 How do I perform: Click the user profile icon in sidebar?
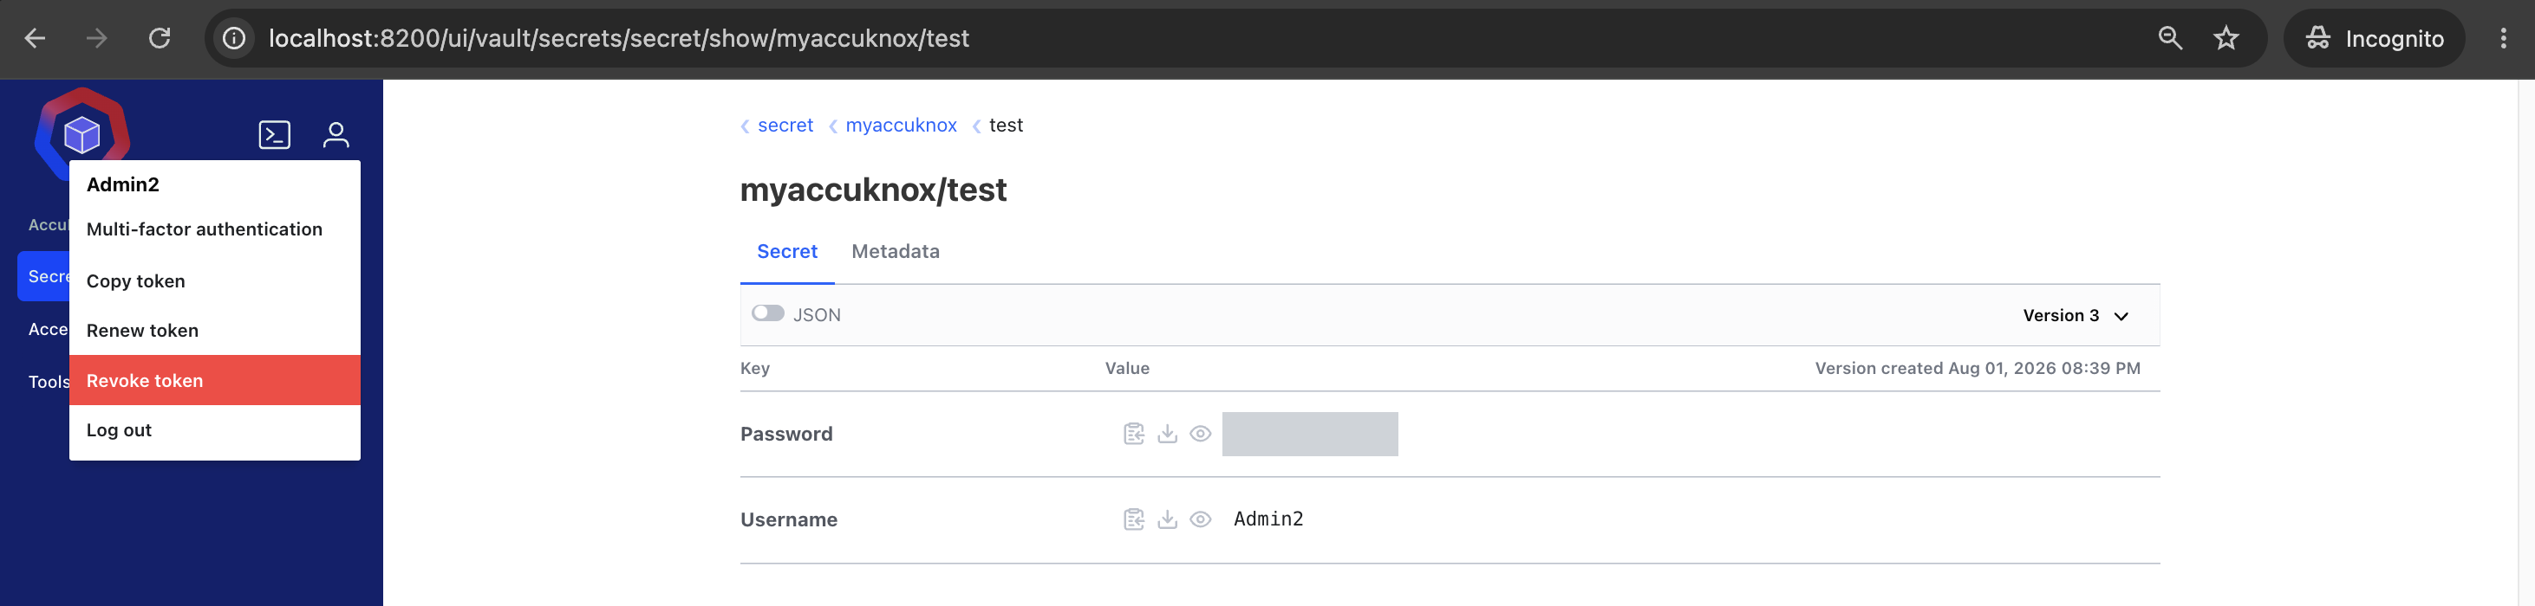click(x=336, y=134)
